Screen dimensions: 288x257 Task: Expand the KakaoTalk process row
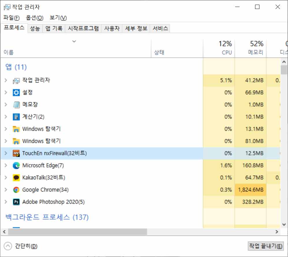coord(6,178)
